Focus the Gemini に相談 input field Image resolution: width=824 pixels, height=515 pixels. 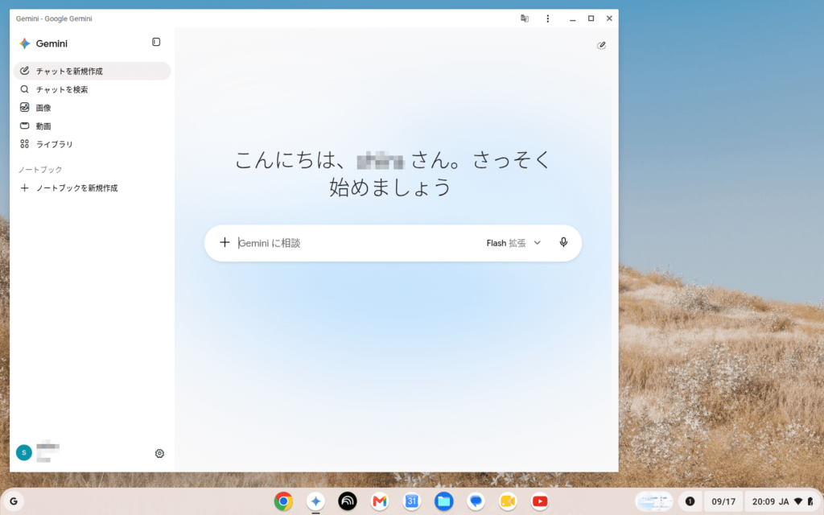point(357,243)
